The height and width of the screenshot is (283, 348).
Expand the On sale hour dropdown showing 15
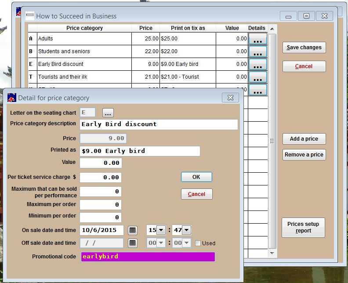tap(161, 230)
